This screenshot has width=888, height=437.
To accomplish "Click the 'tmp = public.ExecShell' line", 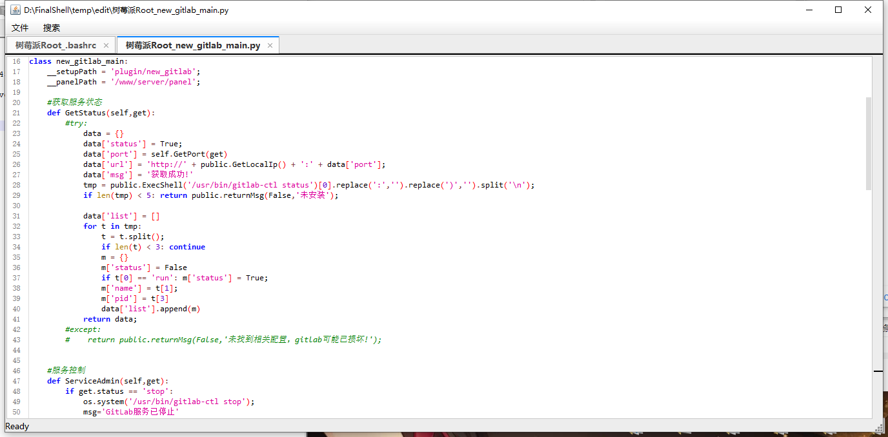I will coord(309,185).
